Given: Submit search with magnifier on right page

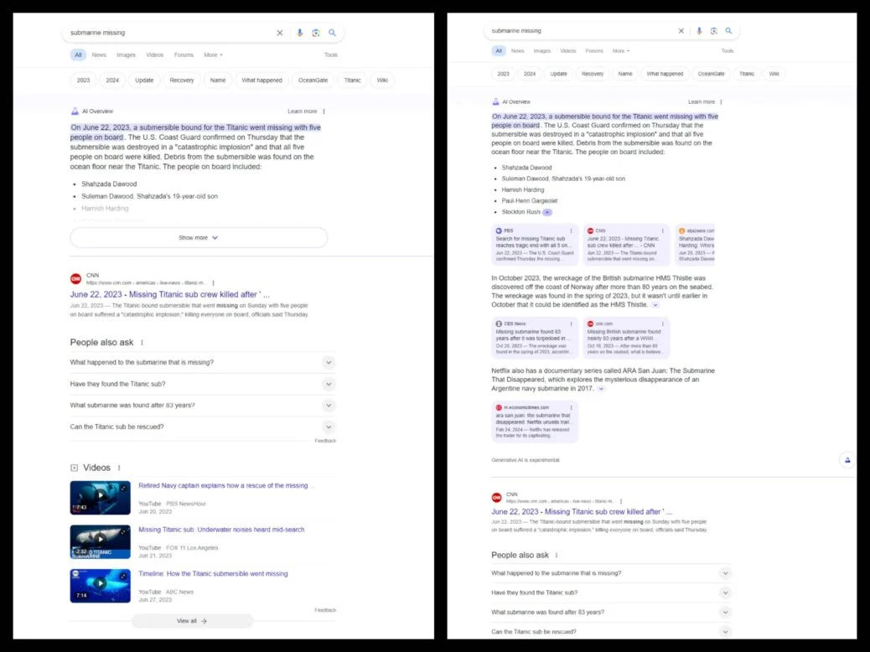Looking at the screenshot, I should (x=728, y=31).
